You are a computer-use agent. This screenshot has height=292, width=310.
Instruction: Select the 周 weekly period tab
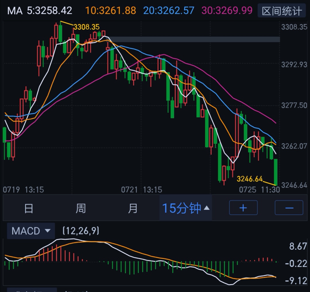click(81, 208)
